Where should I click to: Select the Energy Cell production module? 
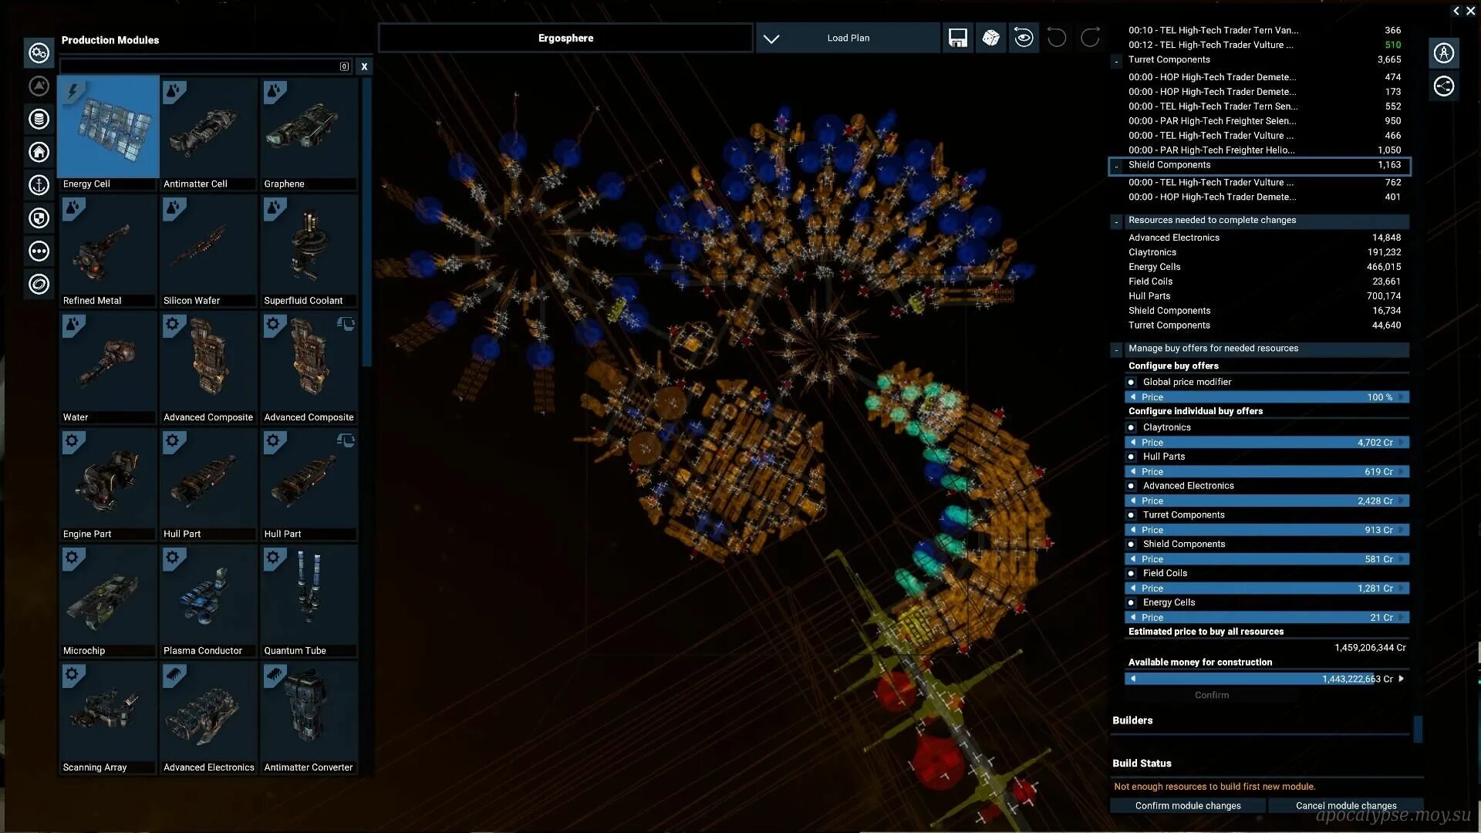coord(108,133)
